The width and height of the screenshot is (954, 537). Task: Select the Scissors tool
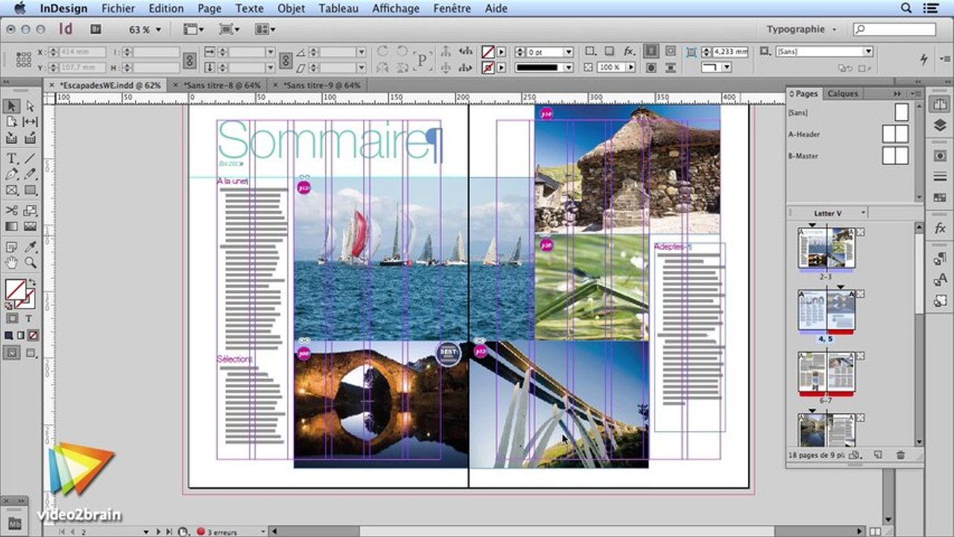[12, 211]
